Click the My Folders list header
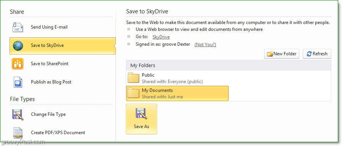Screen dimensions: 342x146 [228, 65]
